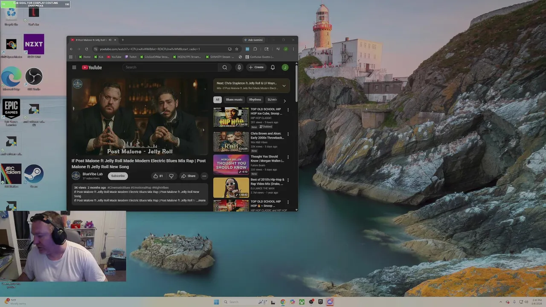
Task: Select the Rhythms filter chip
Action: pos(255,100)
